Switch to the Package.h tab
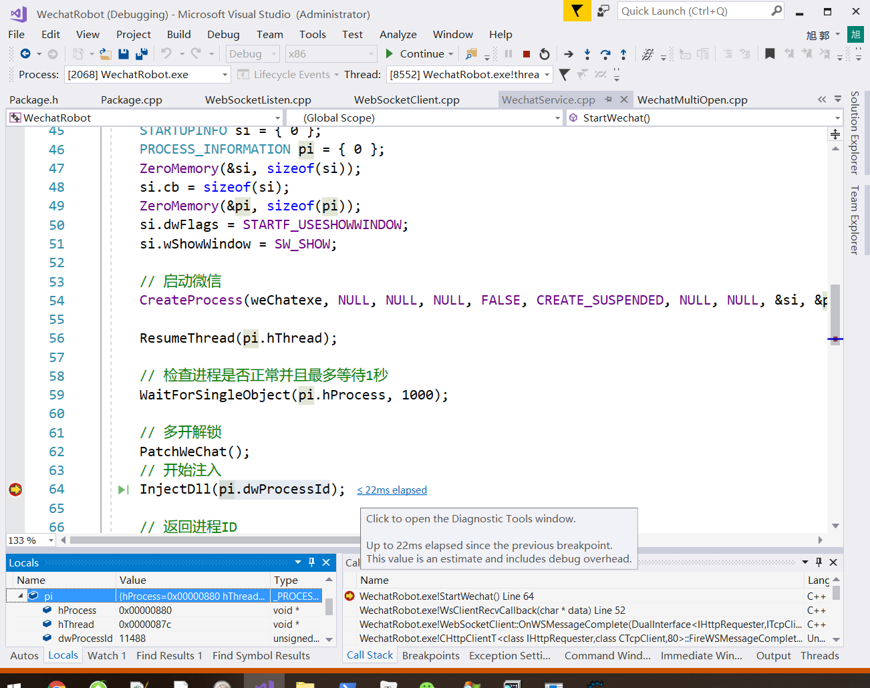The width and height of the screenshot is (870, 688). click(34, 100)
